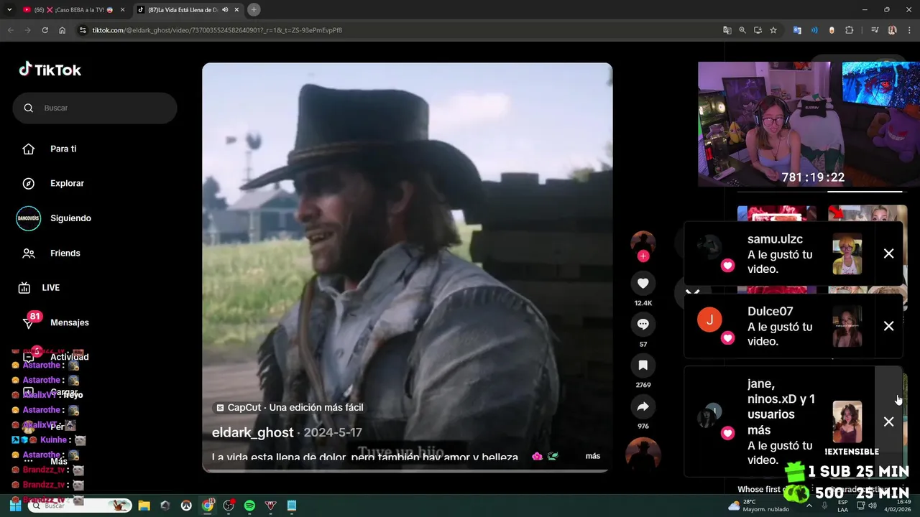Follow creator via red plus button
The width and height of the screenshot is (920, 517).
click(x=643, y=256)
